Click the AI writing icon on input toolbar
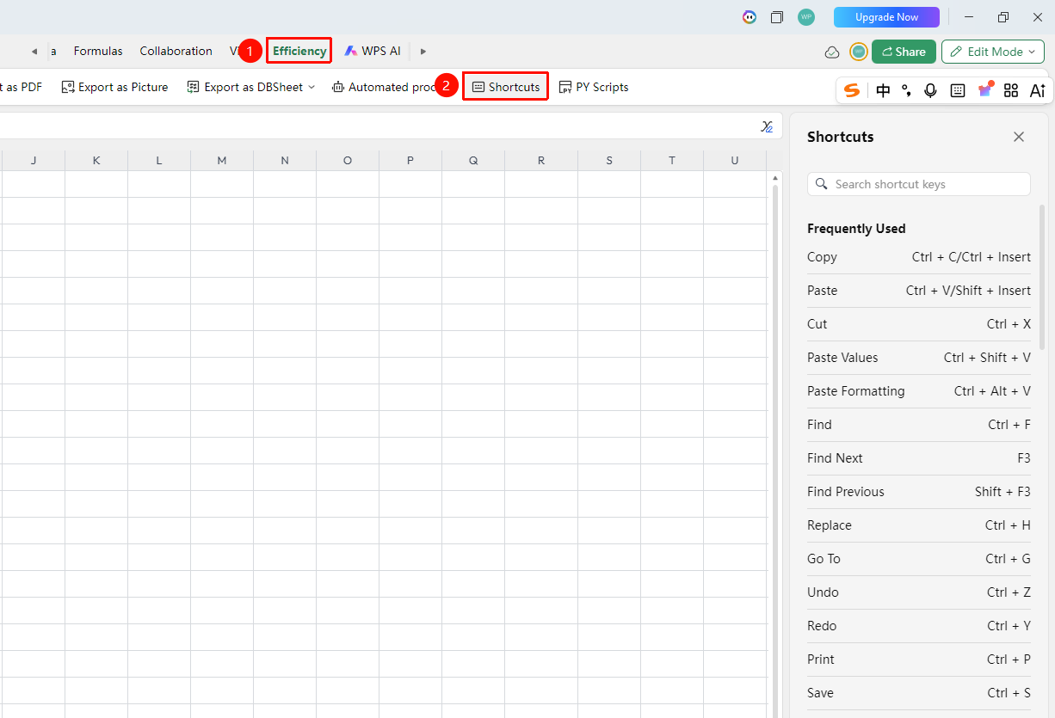 (x=1038, y=90)
